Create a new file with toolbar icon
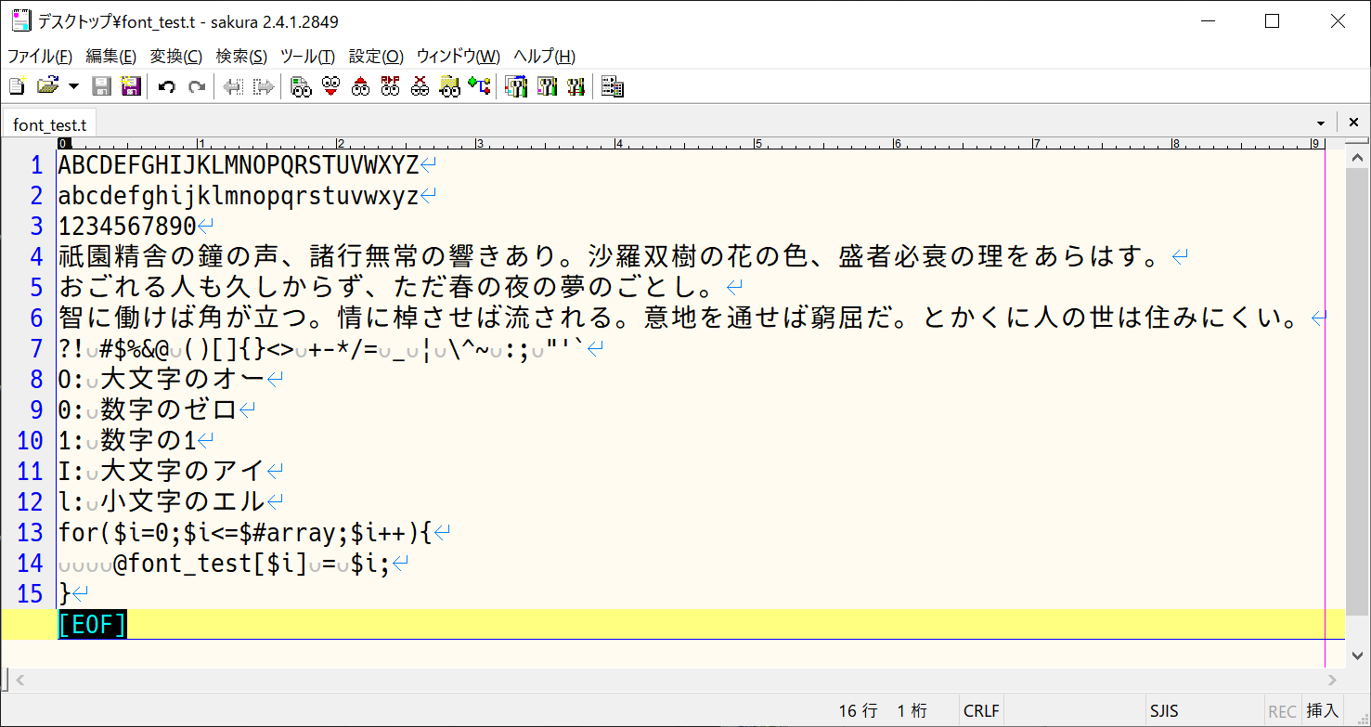This screenshot has width=1371, height=727. click(17, 87)
